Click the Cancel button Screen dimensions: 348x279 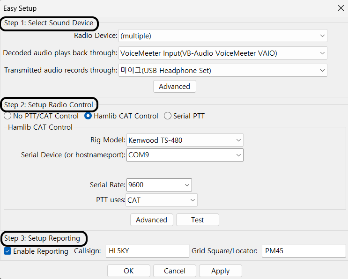[x=175, y=271]
